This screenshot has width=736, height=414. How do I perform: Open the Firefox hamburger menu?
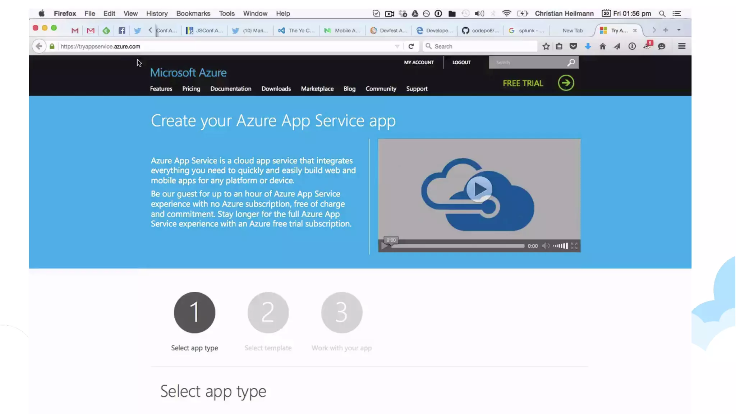pos(682,46)
